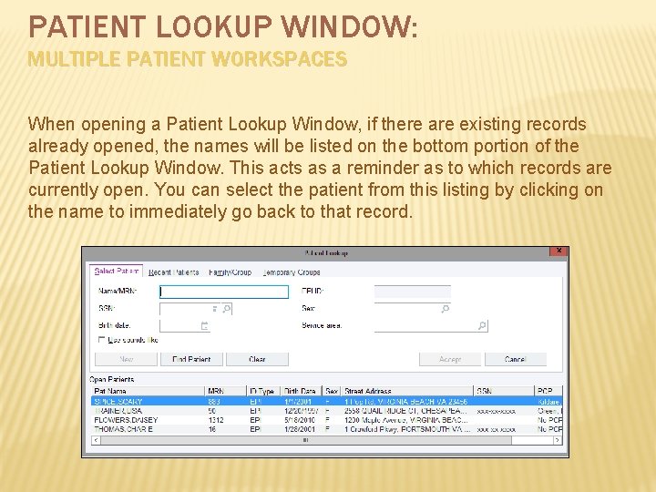This screenshot has height=492, width=656.
Task: Enable the Use sounds like checkbox
Action: click(101, 339)
